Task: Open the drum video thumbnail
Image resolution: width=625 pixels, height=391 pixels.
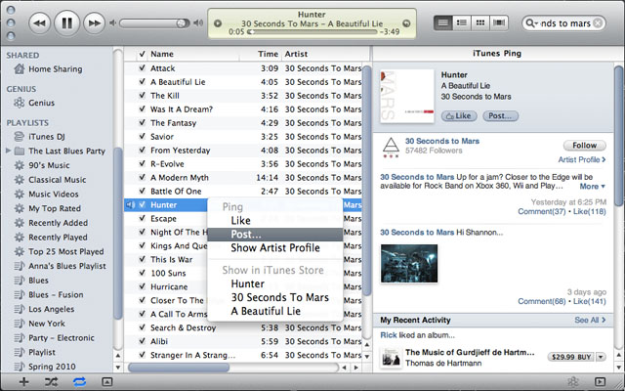Action: [x=409, y=264]
